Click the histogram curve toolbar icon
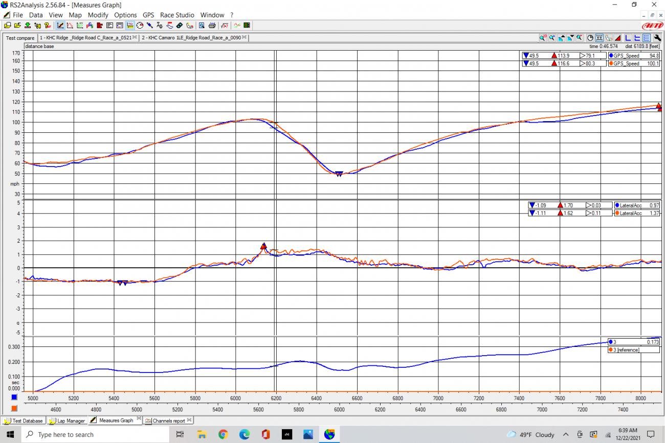The image size is (665, 443). point(70,25)
